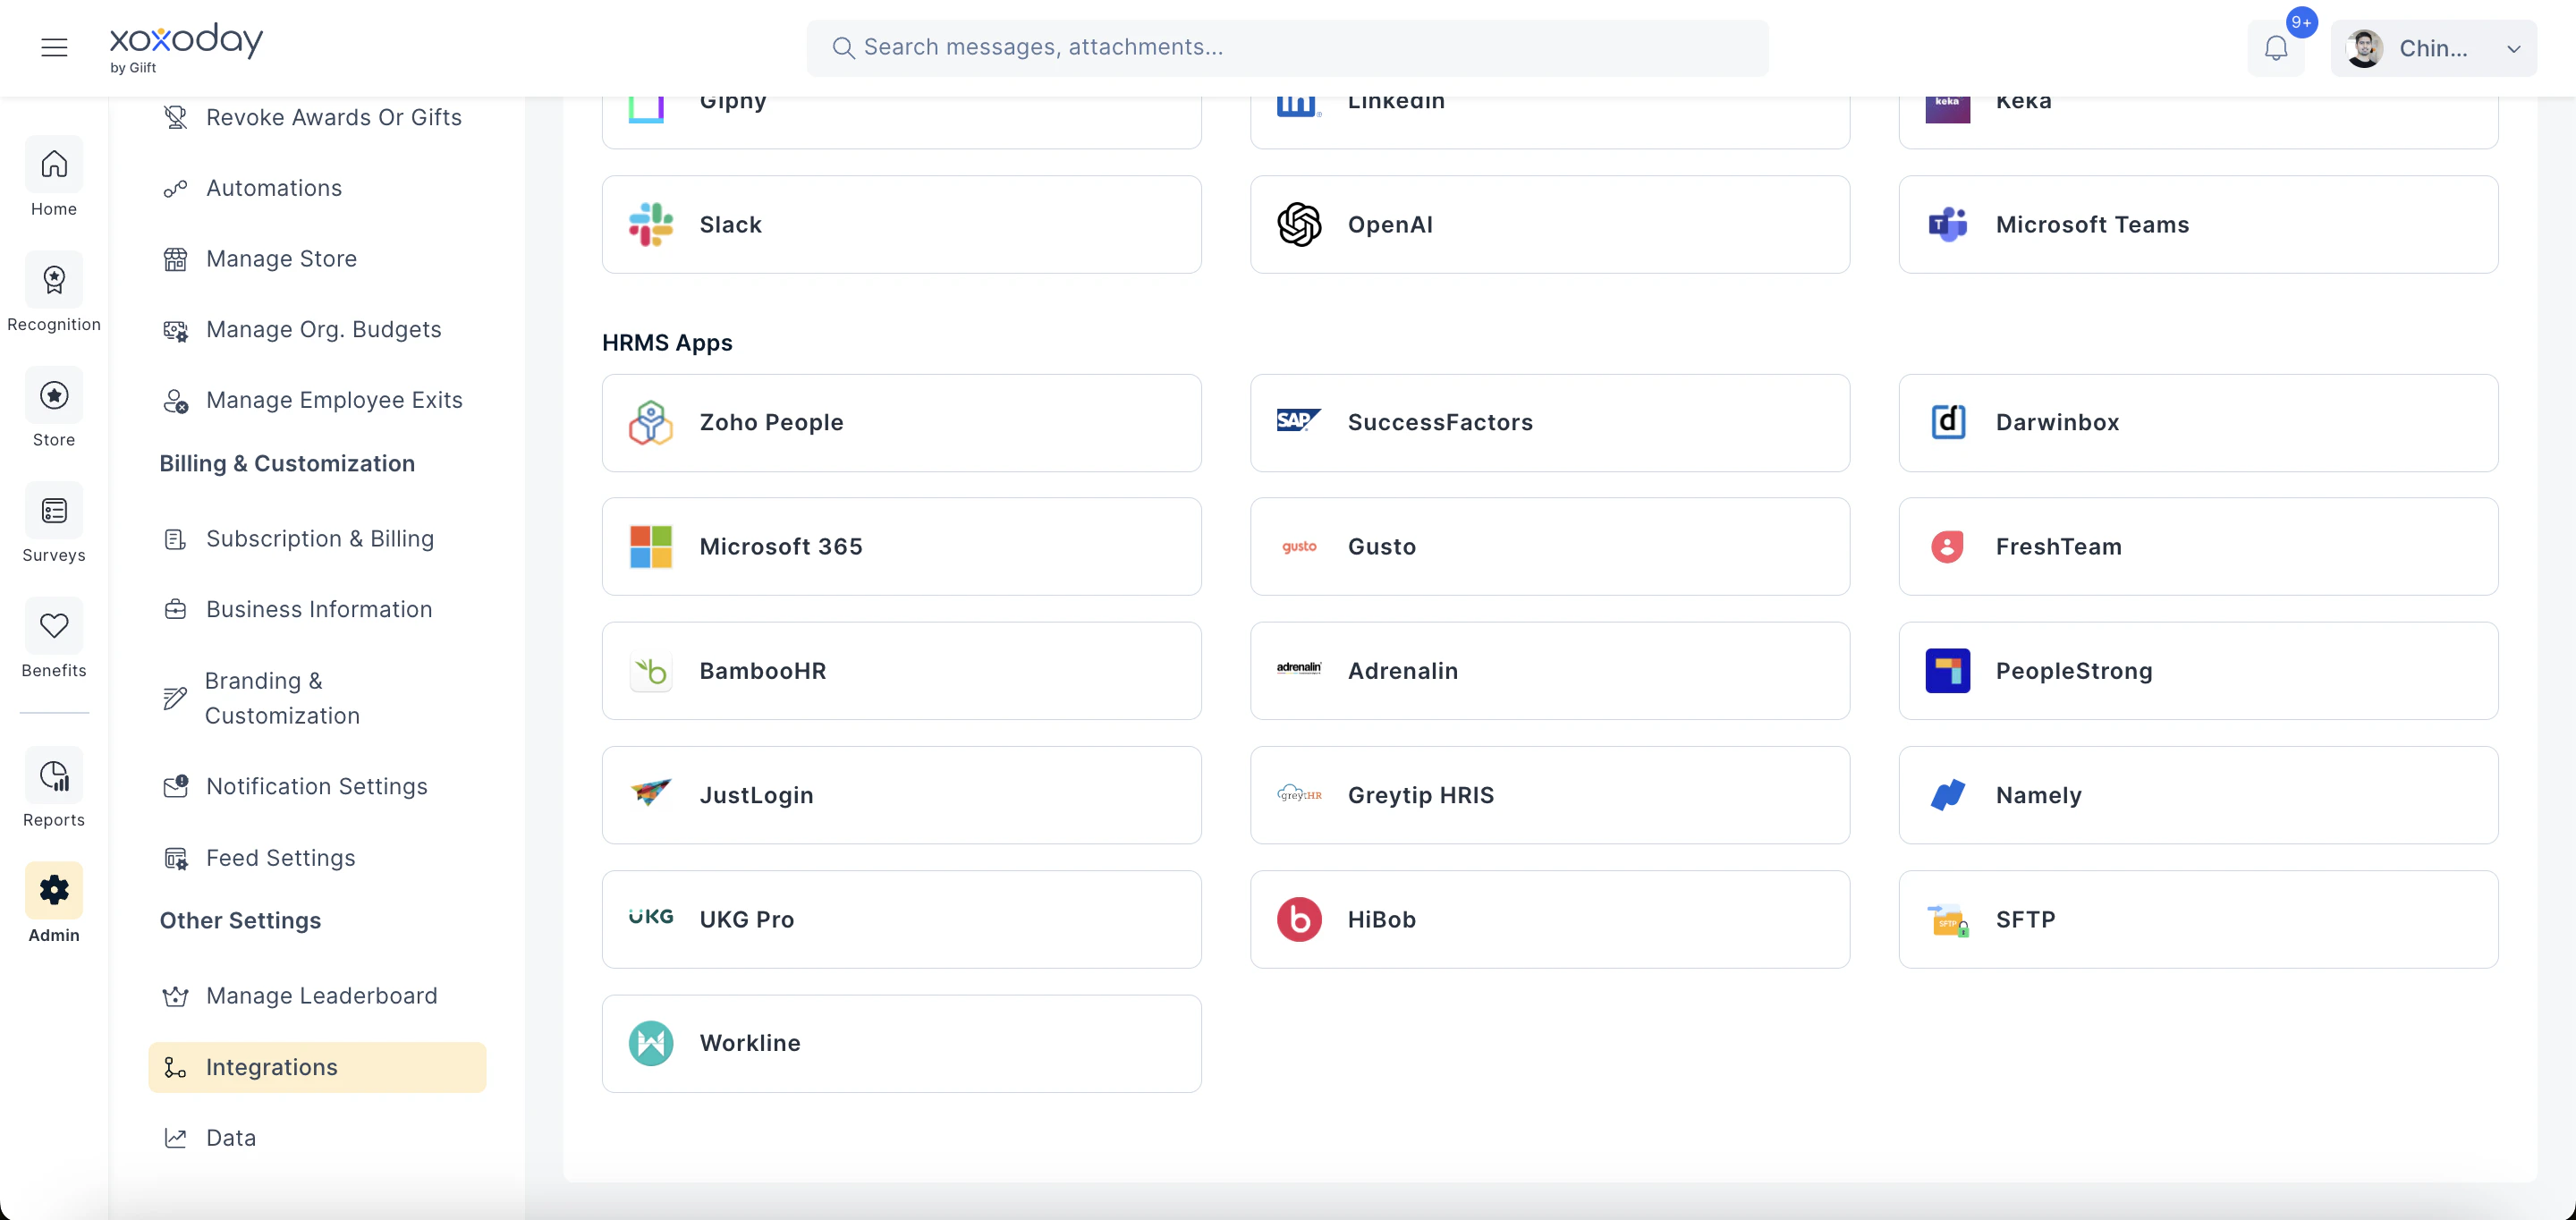Open the Slack integration card
Viewport: 2576px width, 1220px height.
coord(901,225)
